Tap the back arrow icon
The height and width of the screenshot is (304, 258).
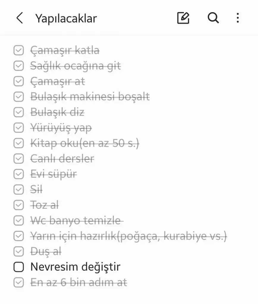[x=20, y=18]
